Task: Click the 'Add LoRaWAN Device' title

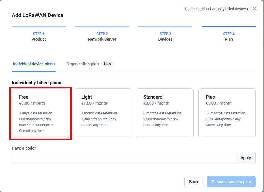Action: (x=38, y=15)
